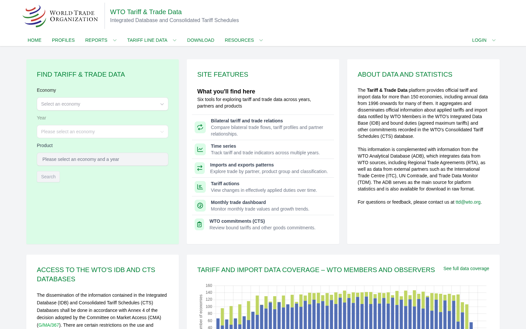Click the Product selection field
This screenshot has height=329, width=526.
(103, 159)
